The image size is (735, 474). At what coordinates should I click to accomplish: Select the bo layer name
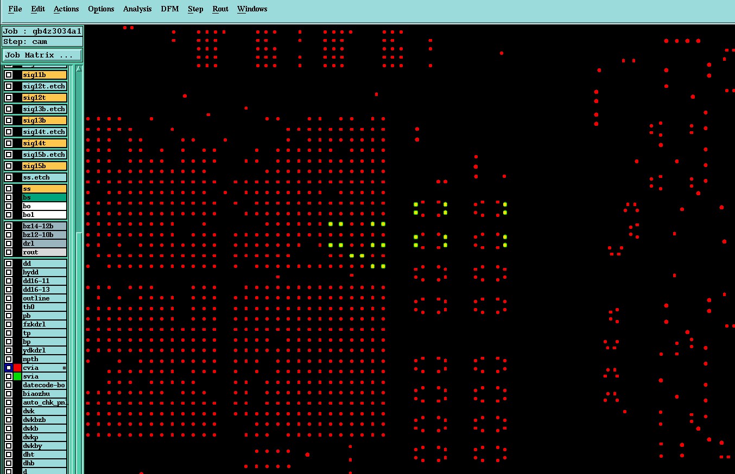pos(45,206)
